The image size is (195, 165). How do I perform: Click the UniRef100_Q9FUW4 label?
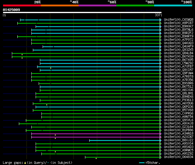[x=179, y=73]
